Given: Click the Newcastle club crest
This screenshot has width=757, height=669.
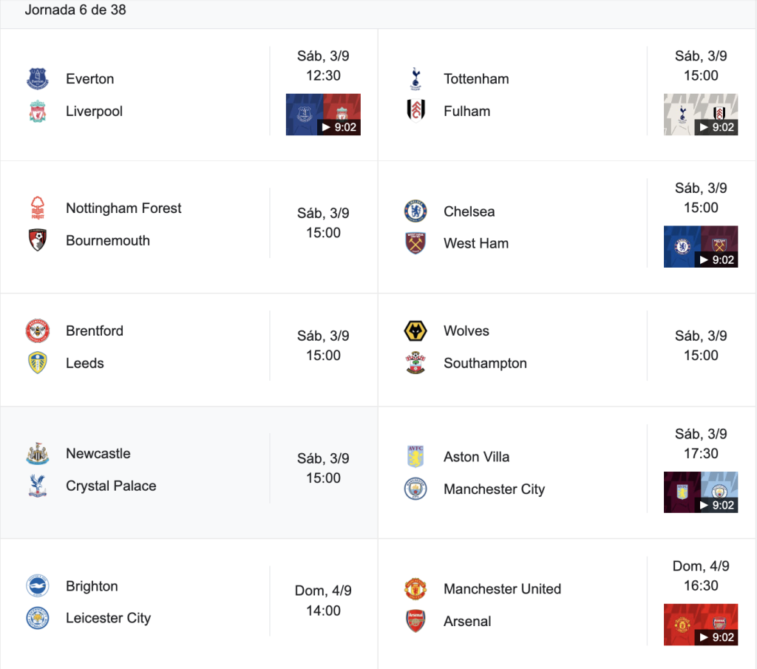Looking at the screenshot, I should coord(37,453).
